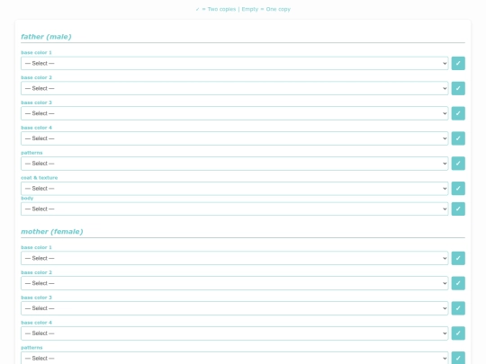Click the father's 'coat & texture' label
Image resolution: width=486 pixels, height=364 pixels.
click(x=40, y=178)
